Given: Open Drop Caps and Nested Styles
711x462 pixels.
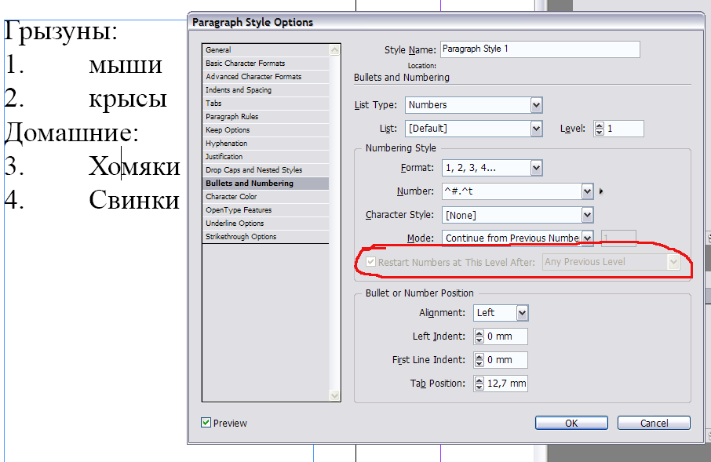Looking at the screenshot, I should [x=266, y=170].
